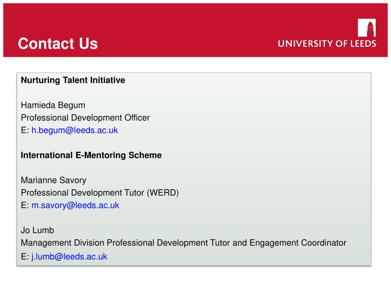Click the name Hamieda Begum

pos(53,105)
